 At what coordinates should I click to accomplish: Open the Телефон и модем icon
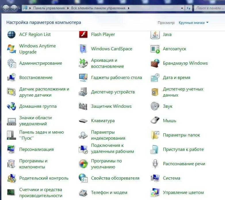(83, 193)
